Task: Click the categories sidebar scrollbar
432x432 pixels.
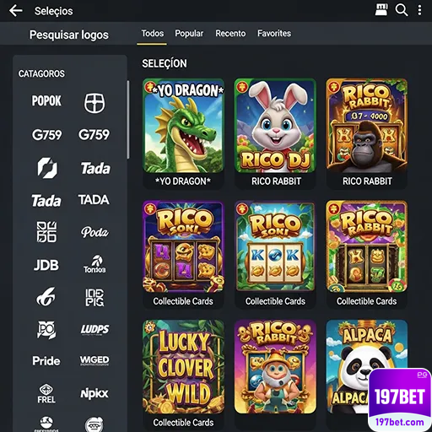Action: pos(128,120)
